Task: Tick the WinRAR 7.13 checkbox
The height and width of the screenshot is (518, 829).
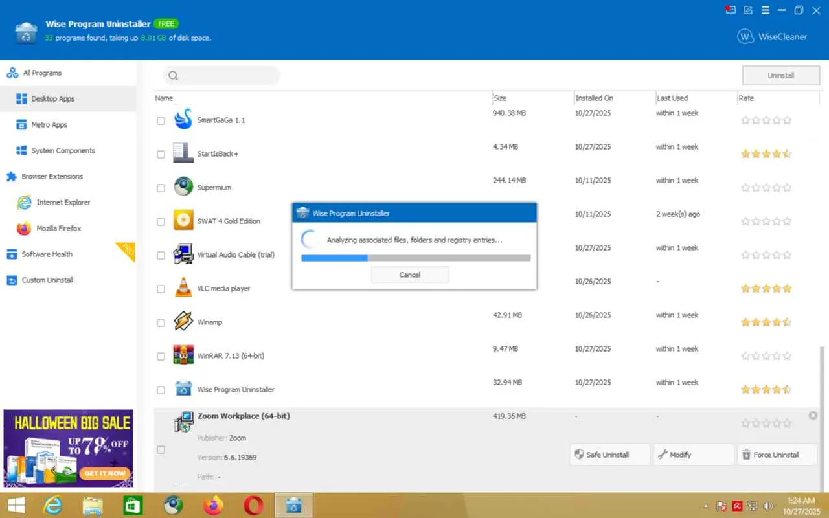Action: 161,356
